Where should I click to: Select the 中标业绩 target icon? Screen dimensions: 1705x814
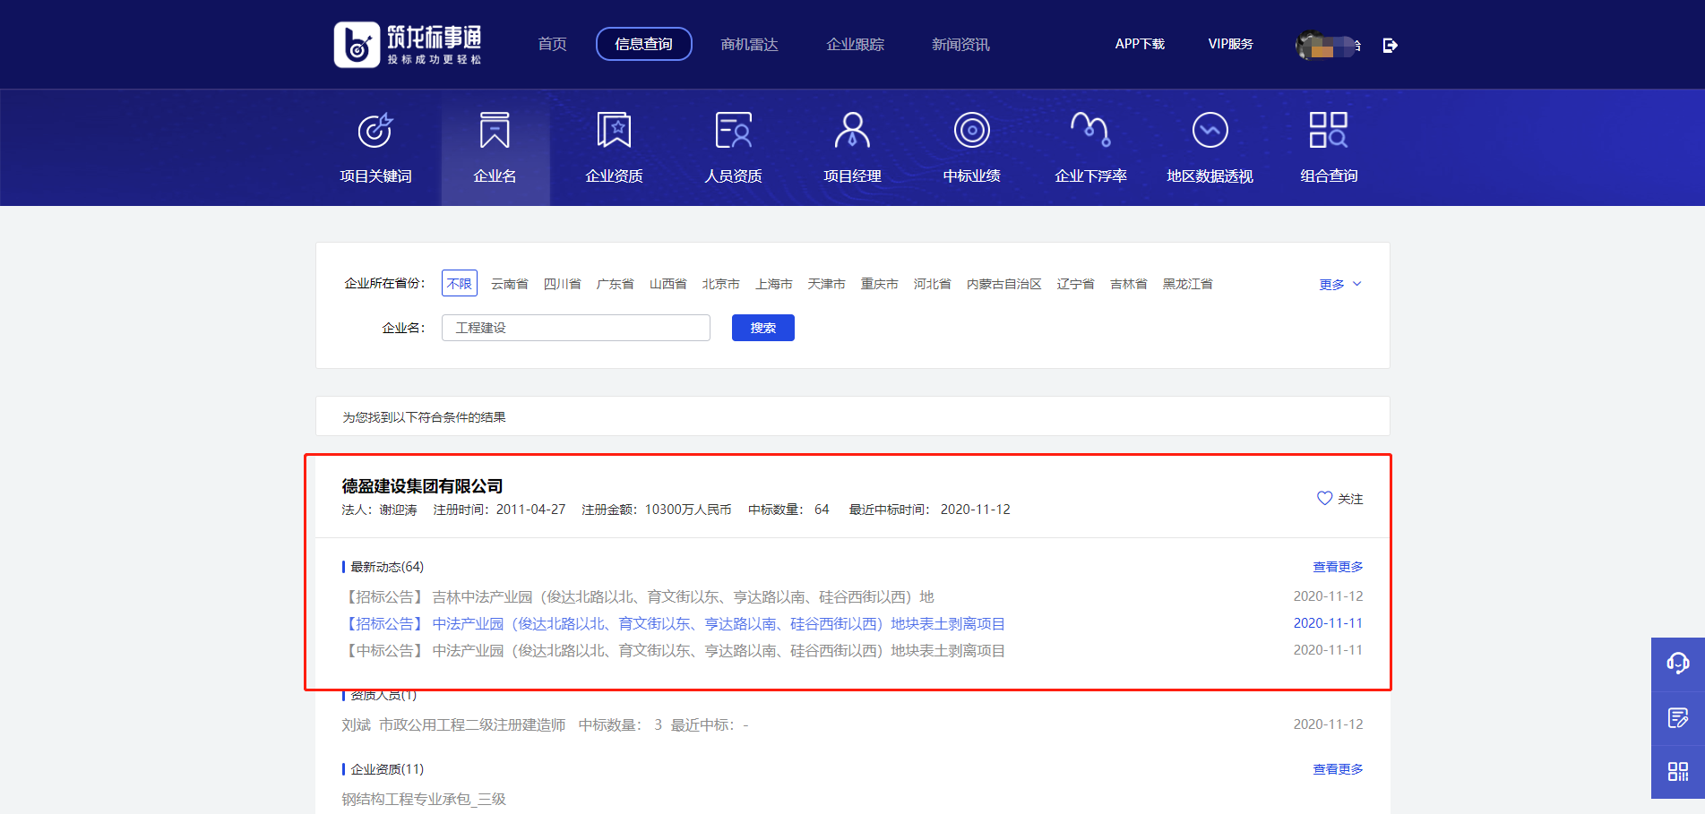(971, 130)
